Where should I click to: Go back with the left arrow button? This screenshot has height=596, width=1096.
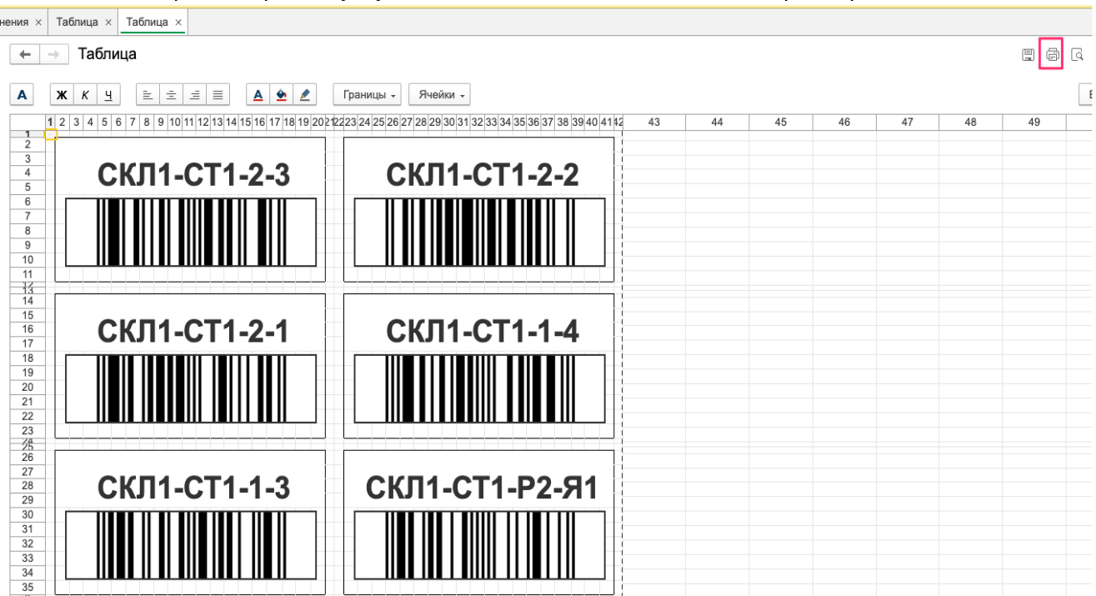point(24,54)
